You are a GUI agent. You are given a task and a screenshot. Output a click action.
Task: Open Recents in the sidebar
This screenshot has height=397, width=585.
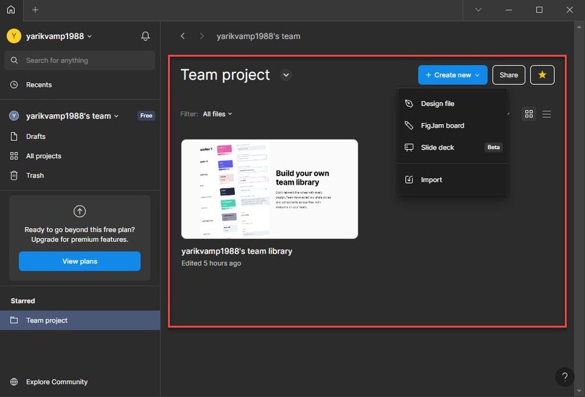pyautogui.click(x=80, y=85)
